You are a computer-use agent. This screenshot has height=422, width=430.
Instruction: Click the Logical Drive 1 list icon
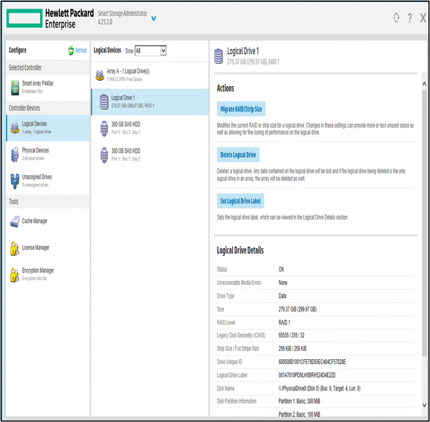point(104,102)
